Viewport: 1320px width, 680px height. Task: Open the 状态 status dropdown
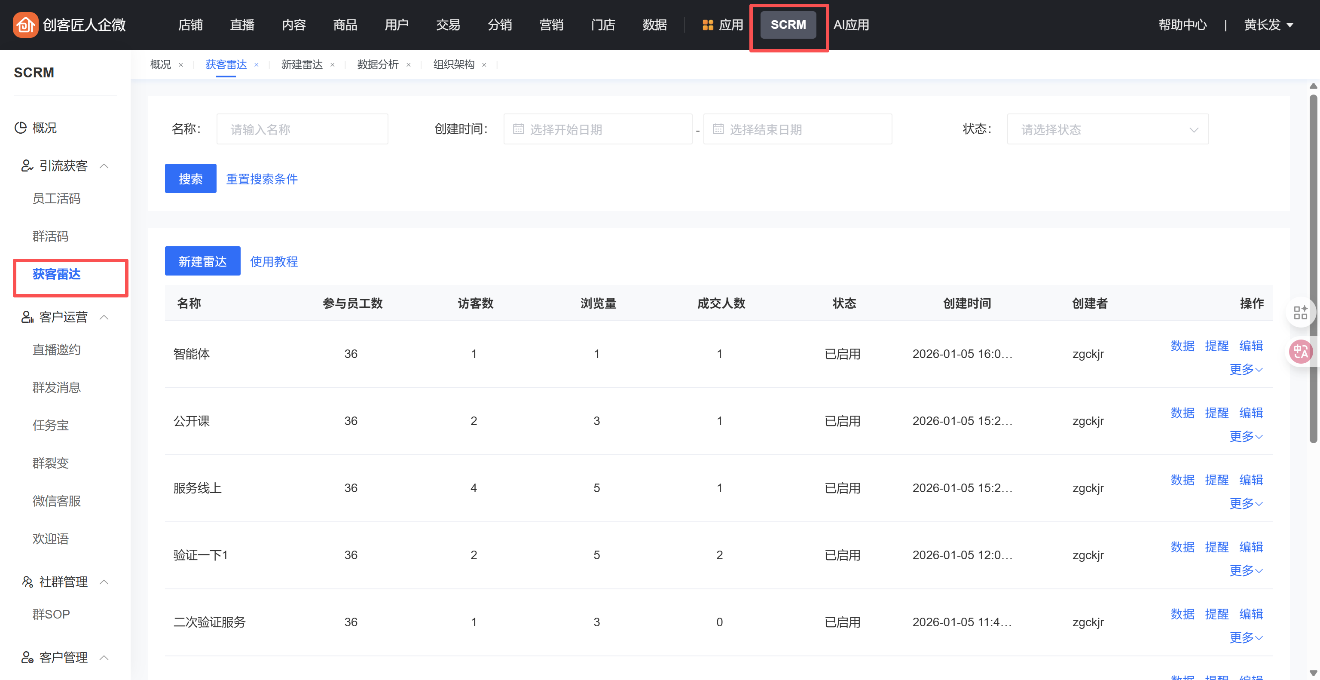point(1107,129)
